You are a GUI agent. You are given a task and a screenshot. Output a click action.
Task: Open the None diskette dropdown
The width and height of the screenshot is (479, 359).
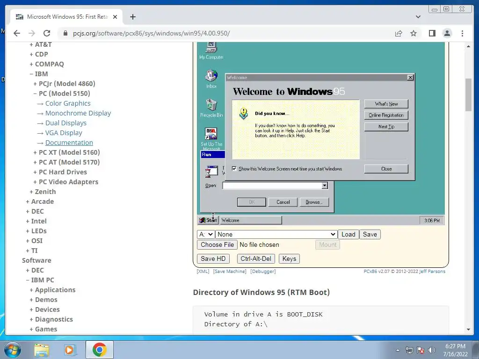coord(276,235)
